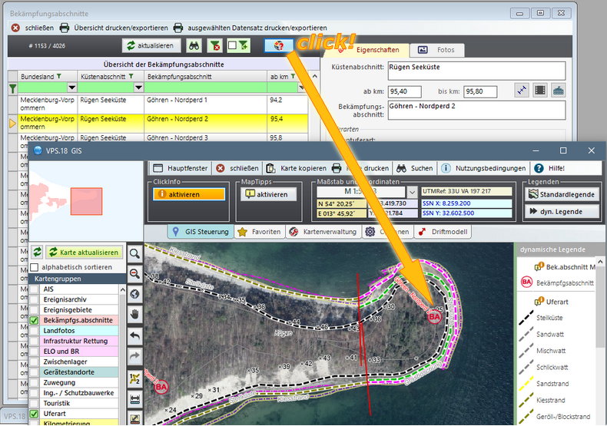Toggle the alphabetisch sortieren checkbox

[x=35, y=267]
